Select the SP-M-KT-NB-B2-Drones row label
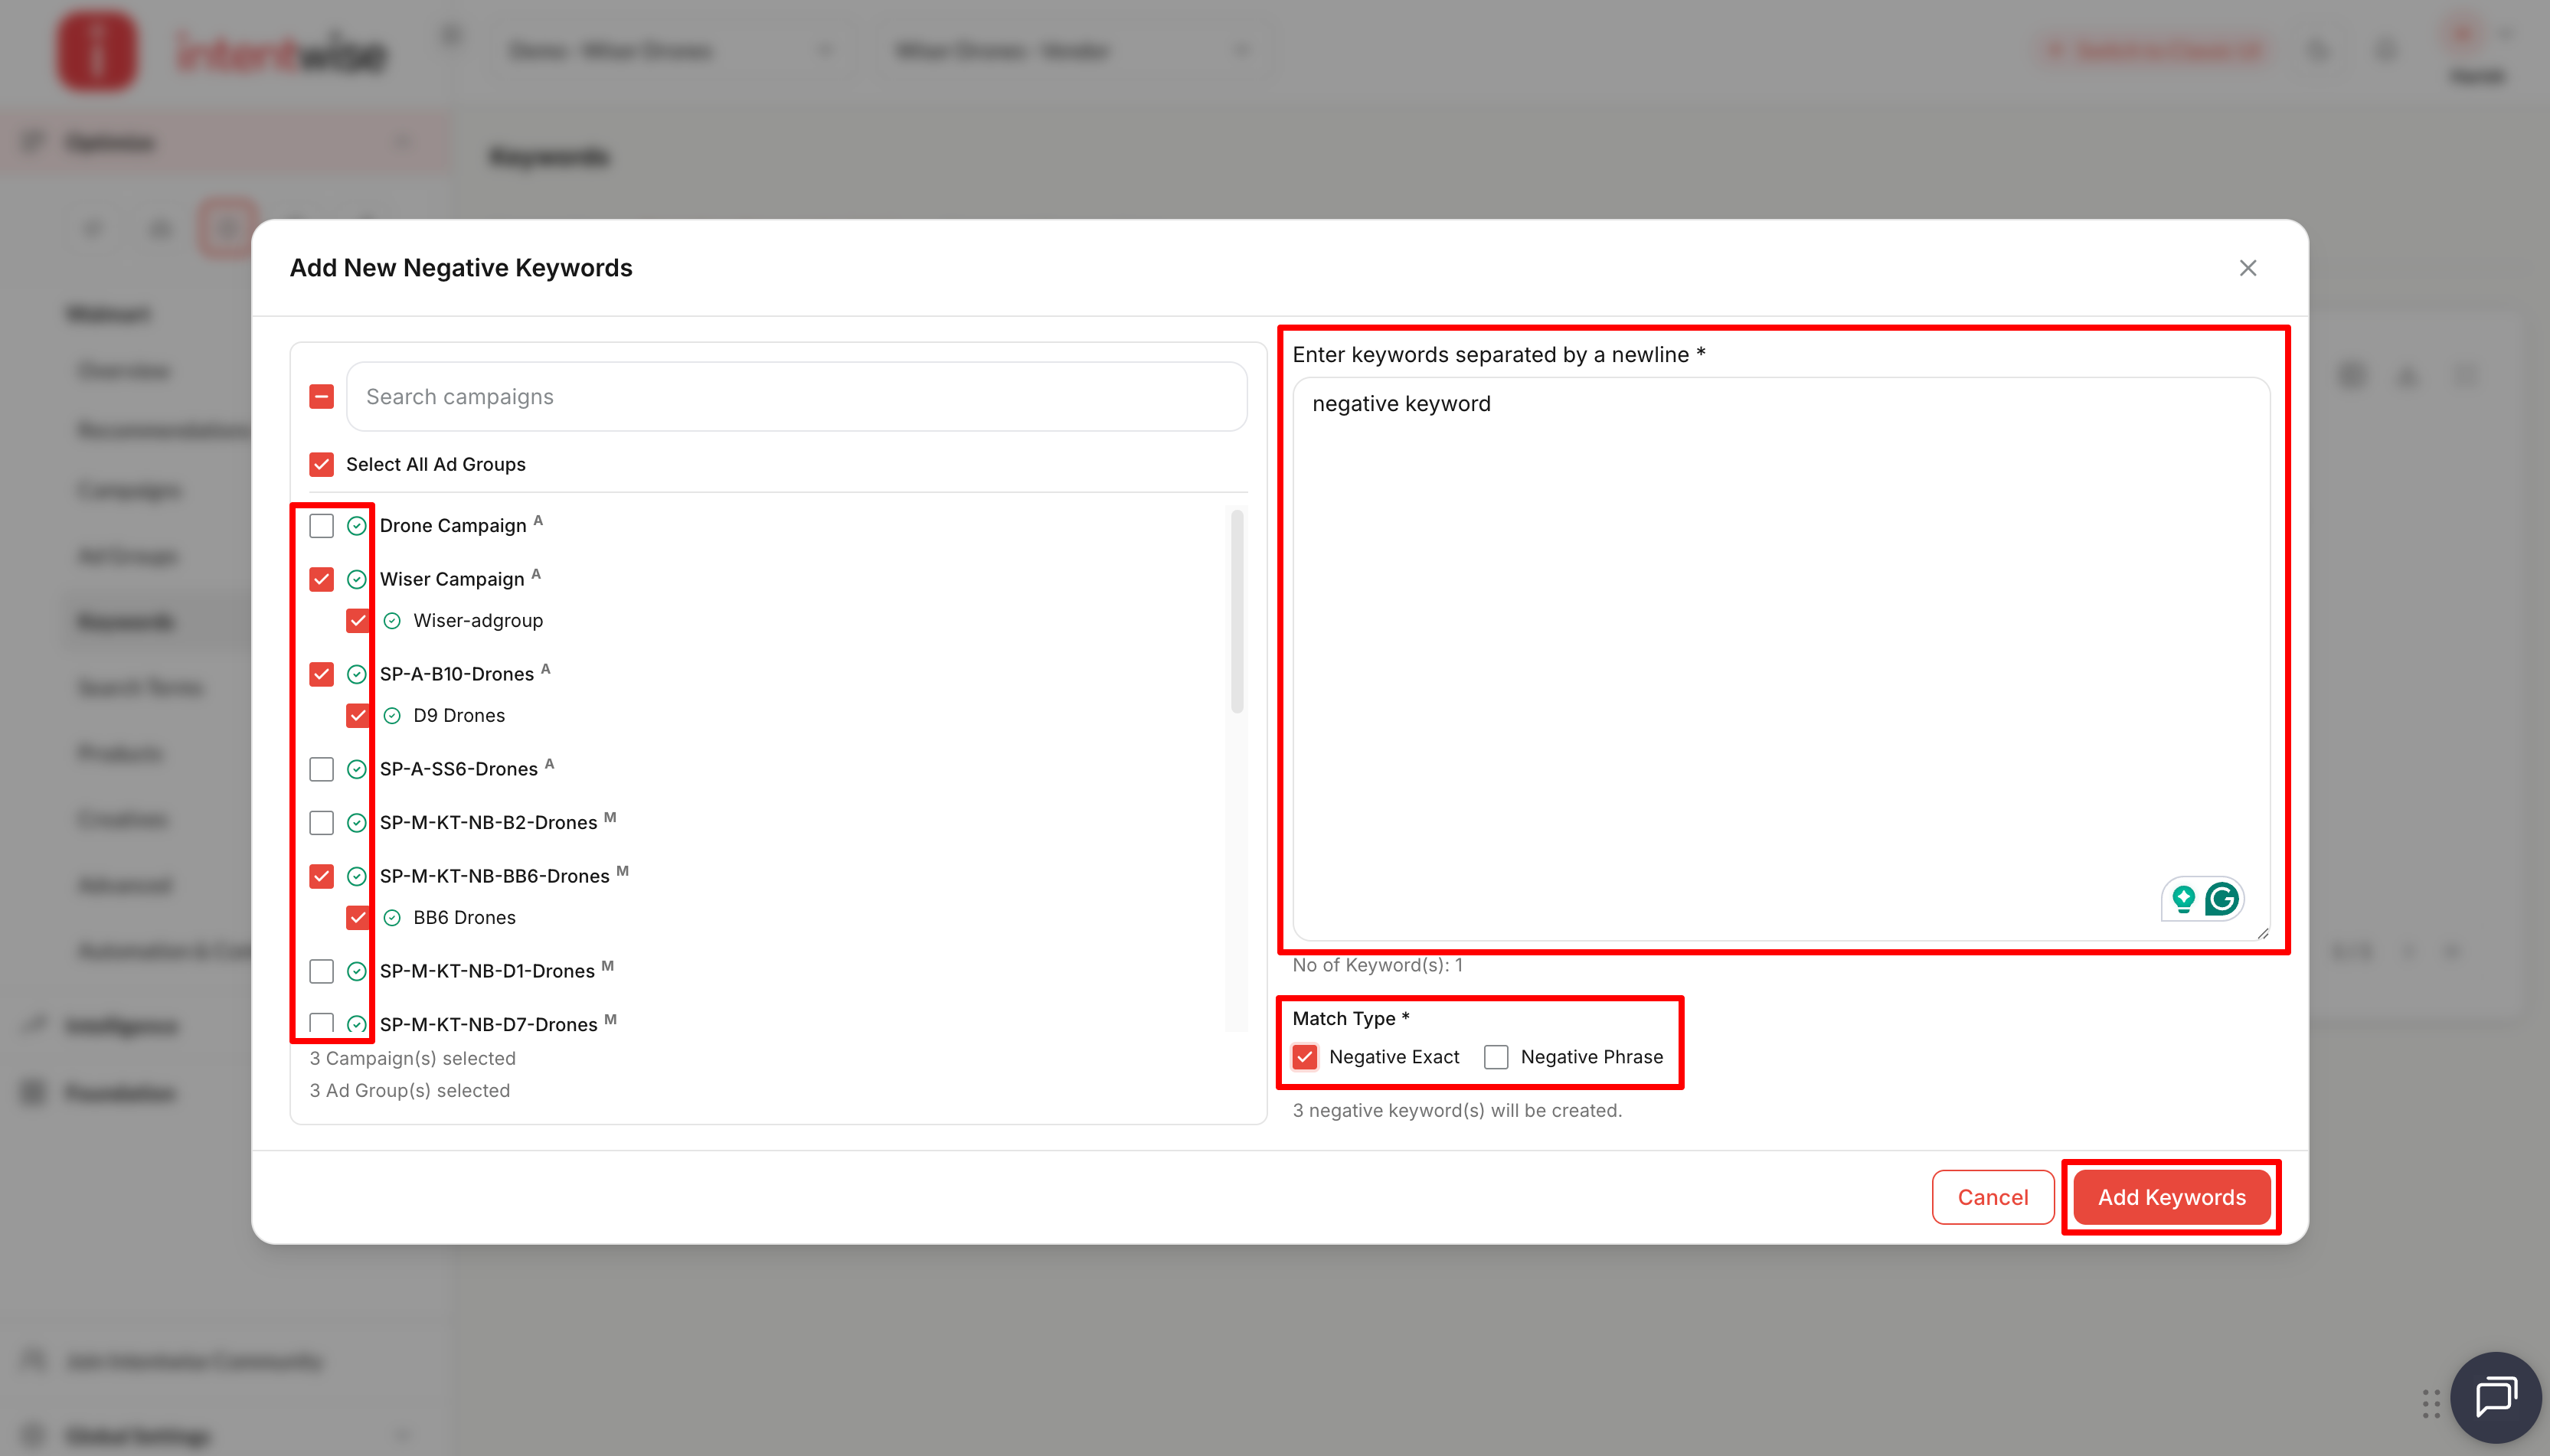This screenshot has height=1456, width=2550. [488, 823]
